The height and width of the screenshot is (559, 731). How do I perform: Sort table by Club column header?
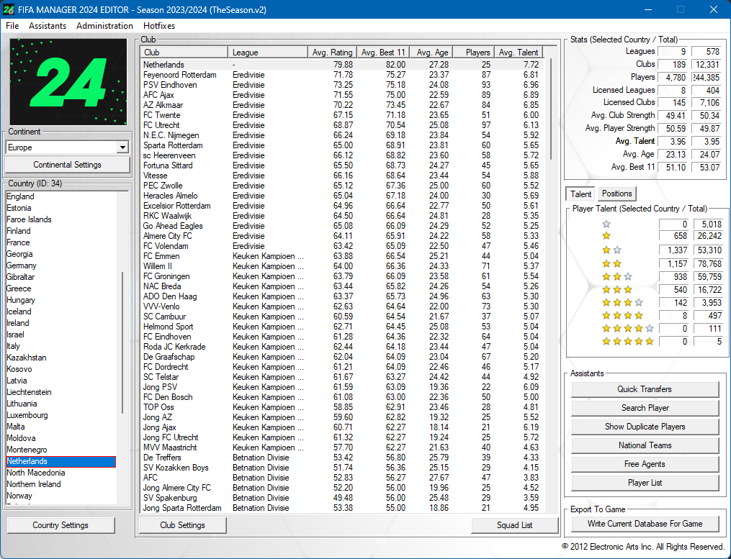[x=184, y=53]
